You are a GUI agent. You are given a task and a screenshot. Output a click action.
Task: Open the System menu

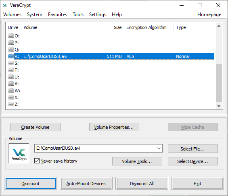(x=35, y=14)
